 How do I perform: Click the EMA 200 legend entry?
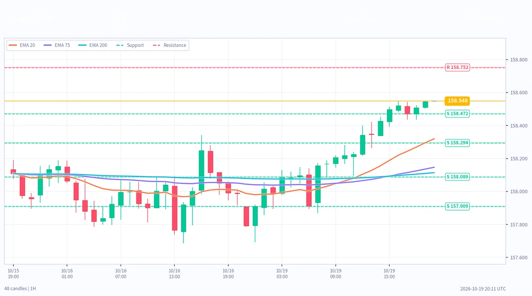click(x=92, y=45)
